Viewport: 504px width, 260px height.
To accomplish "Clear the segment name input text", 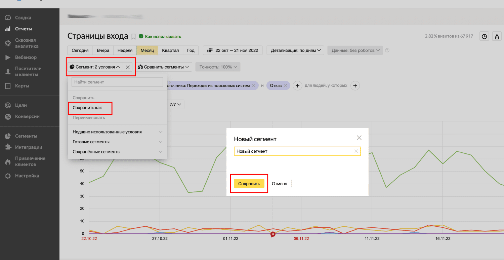I will 356,151.
